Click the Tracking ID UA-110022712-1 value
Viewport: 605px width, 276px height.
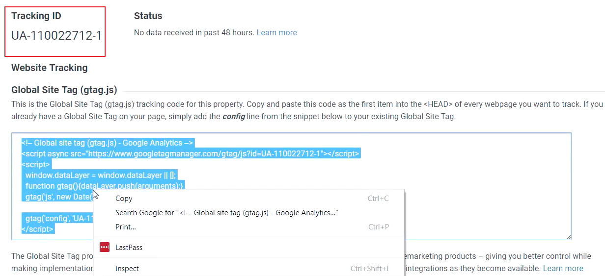click(x=56, y=36)
